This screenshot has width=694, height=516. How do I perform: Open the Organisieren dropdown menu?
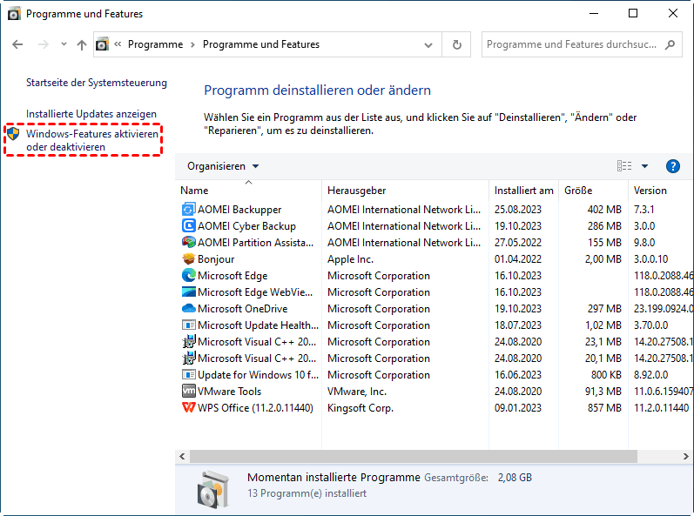[223, 166]
